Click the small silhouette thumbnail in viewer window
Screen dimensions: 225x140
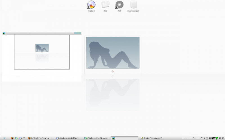42,48
